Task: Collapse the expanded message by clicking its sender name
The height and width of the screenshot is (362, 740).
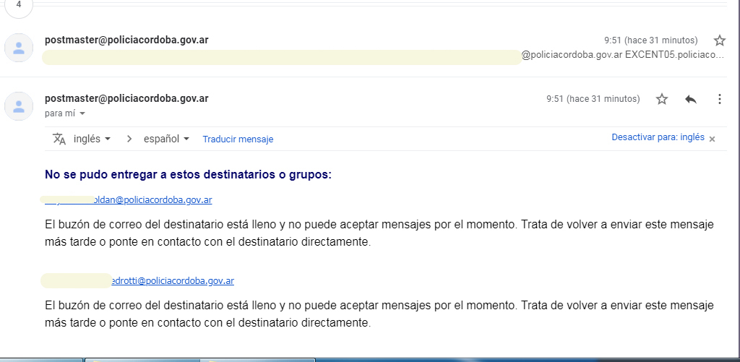Action: pos(126,98)
